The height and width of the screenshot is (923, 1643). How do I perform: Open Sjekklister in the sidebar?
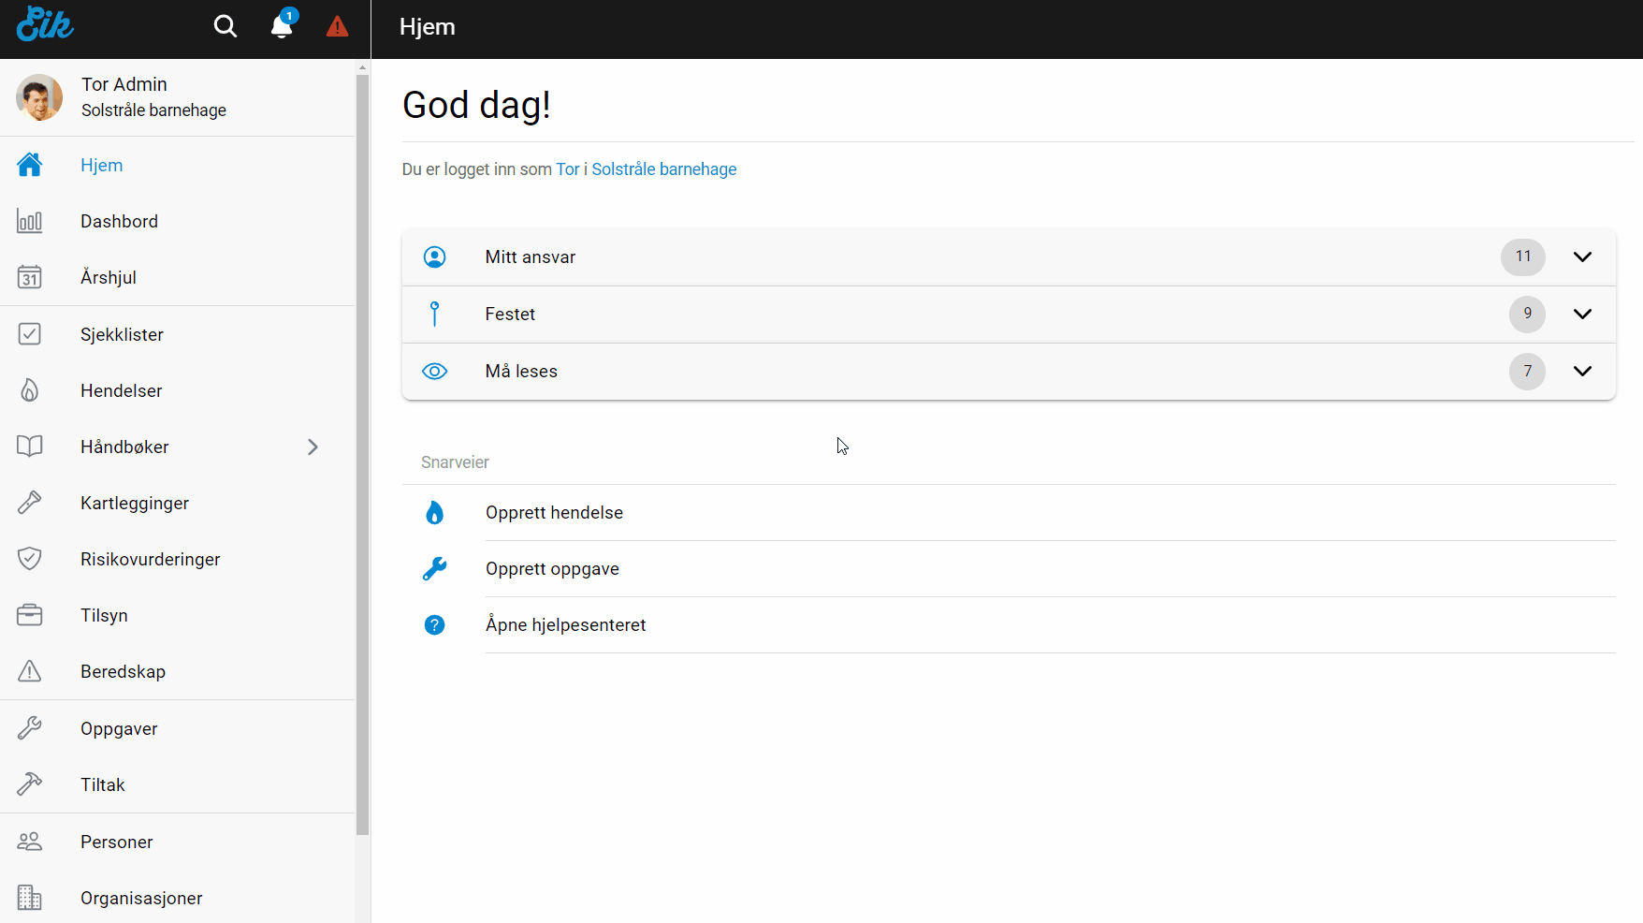[x=122, y=334]
